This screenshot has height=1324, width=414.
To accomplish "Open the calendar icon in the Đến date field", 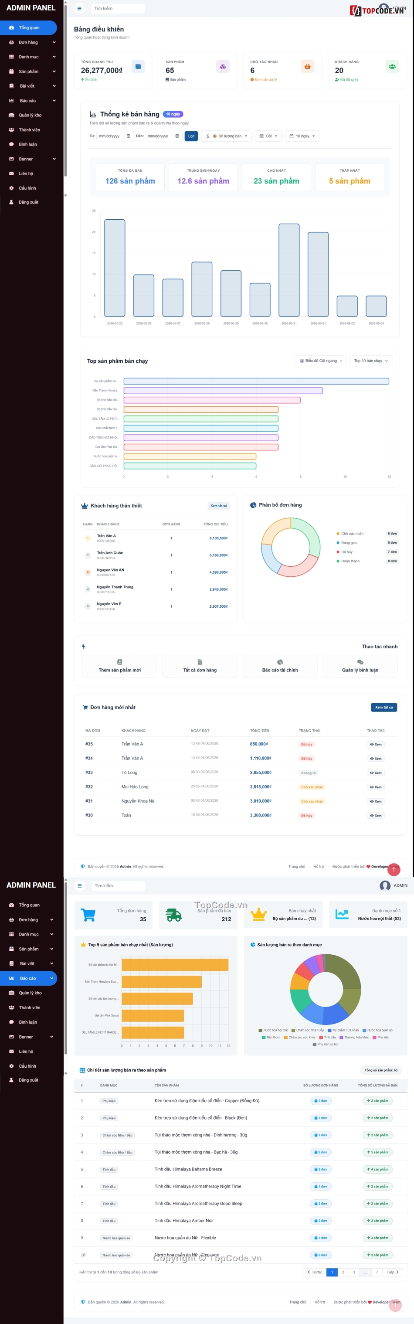I will [x=177, y=136].
